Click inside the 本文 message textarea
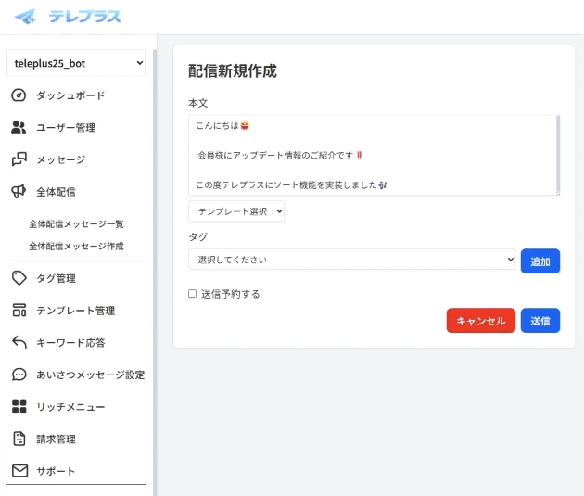Image resolution: width=584 pixels, height=496 pixels. click(373, 155)
